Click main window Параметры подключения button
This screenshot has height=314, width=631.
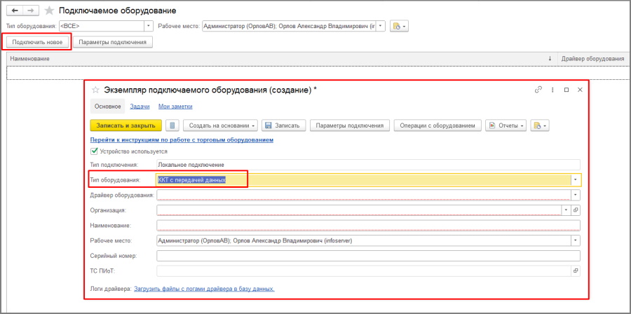(x=113, y=42)
